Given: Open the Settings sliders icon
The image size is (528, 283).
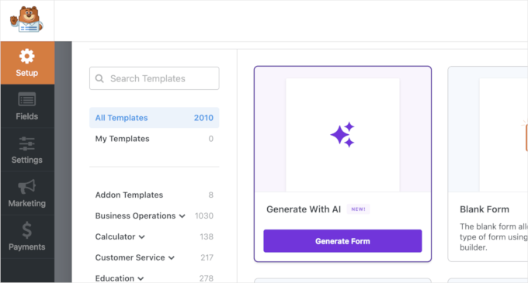Looking at the screenshot, I should click(27, 143).
